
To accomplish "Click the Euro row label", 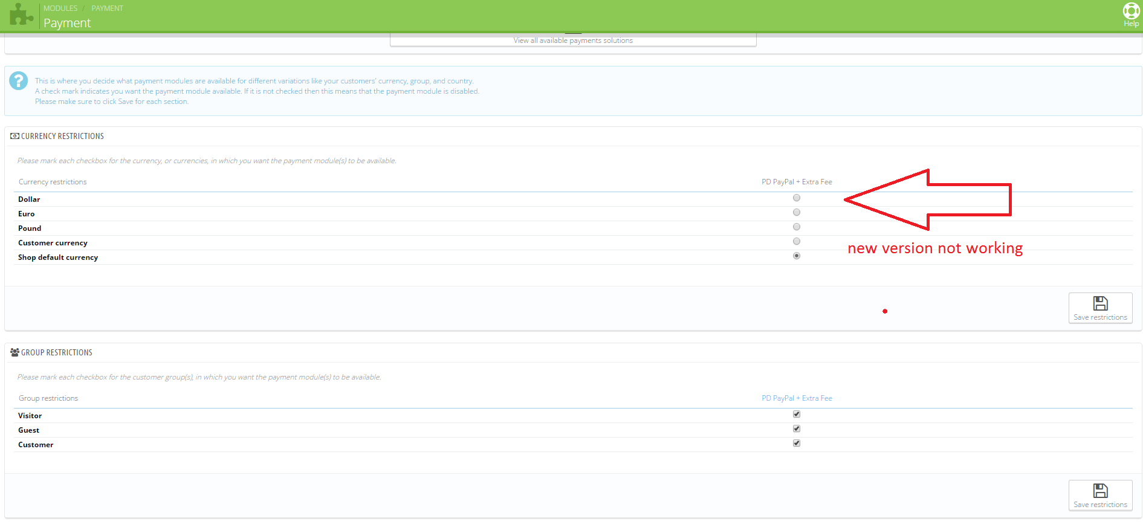I will (x=27, y=214).
